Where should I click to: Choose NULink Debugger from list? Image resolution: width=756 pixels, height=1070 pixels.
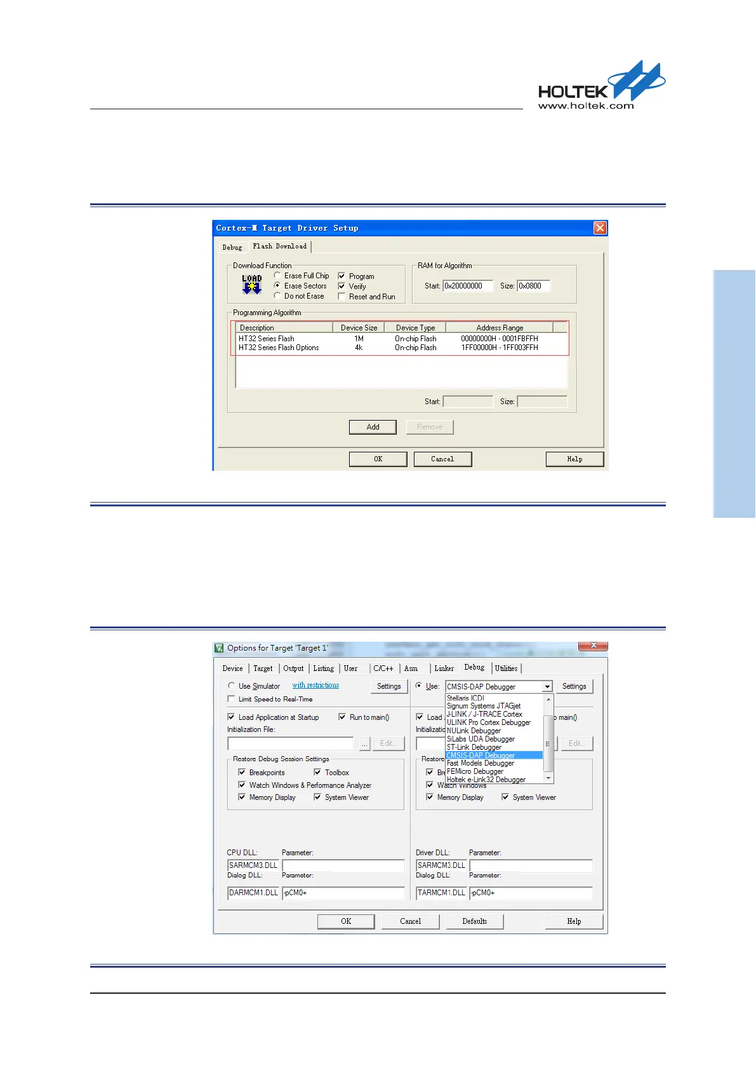(x=494, y=731)
